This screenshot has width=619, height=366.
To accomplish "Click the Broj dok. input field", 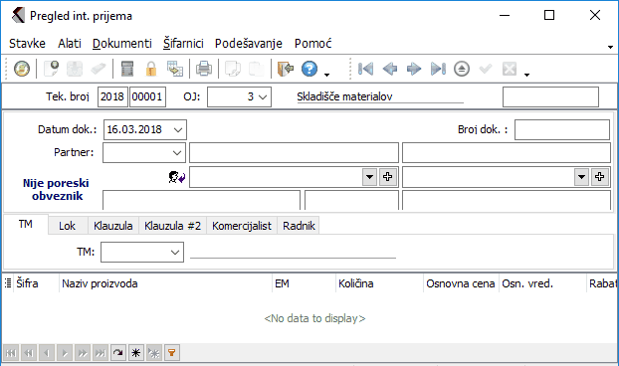I will click(561, 129).
